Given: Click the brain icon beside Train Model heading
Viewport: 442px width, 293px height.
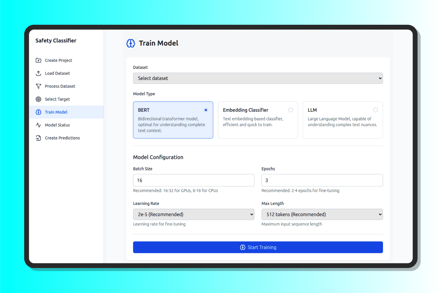Looking at the screenshot, I should 131,43.
